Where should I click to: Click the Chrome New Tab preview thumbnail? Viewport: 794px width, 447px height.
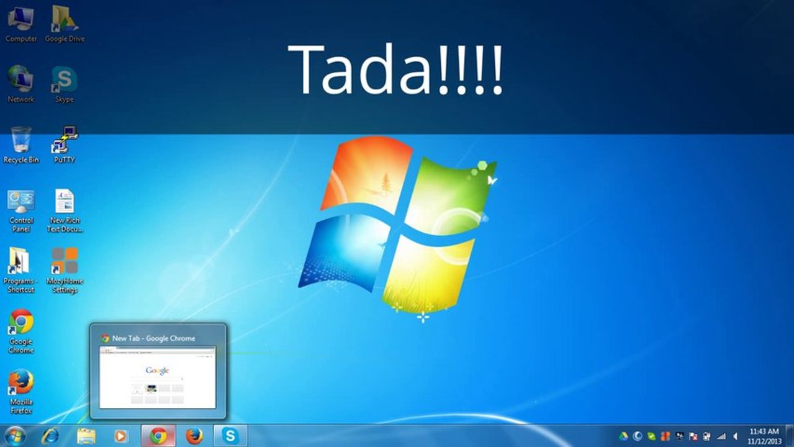point(158,377)
